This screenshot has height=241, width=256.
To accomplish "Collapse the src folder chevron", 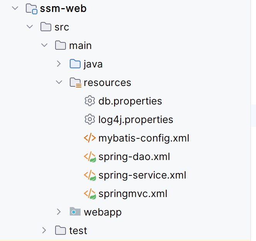I will (30, 27).
